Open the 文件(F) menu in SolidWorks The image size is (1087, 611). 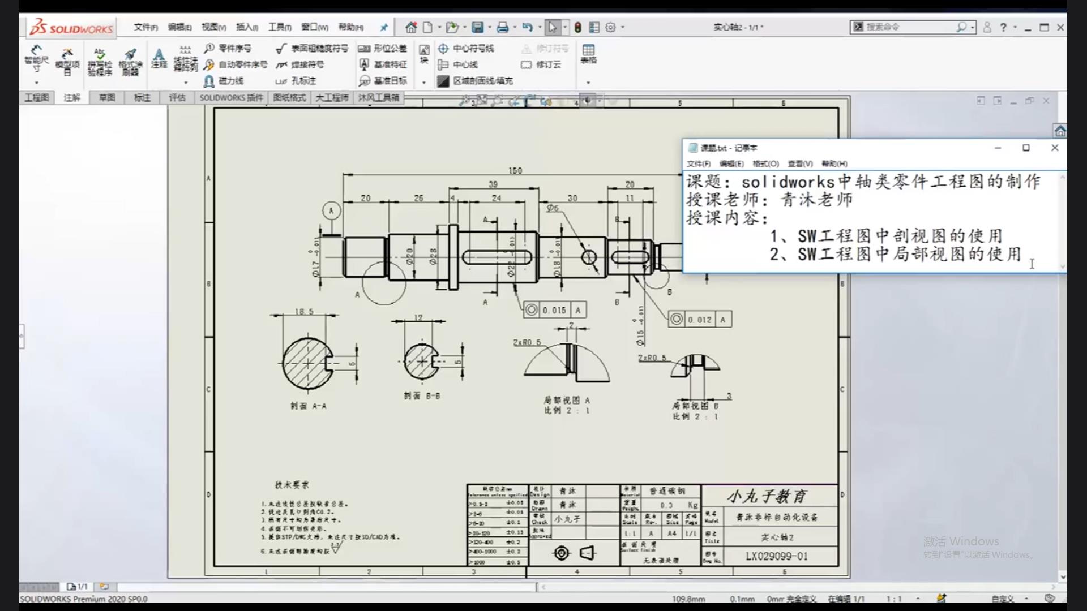tap(145, 27)
